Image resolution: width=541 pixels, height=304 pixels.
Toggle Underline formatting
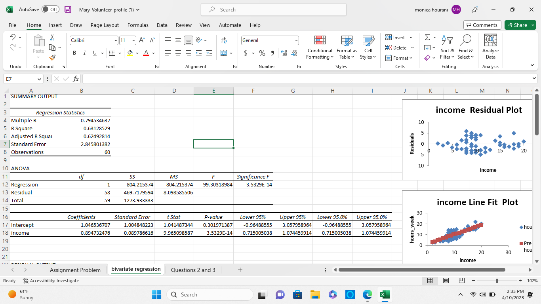(95, 53)
